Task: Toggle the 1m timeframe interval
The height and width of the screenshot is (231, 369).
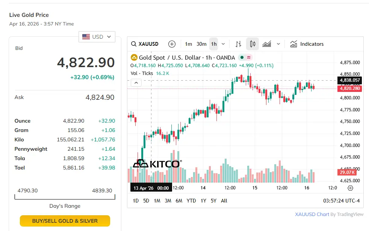Action: [188, 44]
